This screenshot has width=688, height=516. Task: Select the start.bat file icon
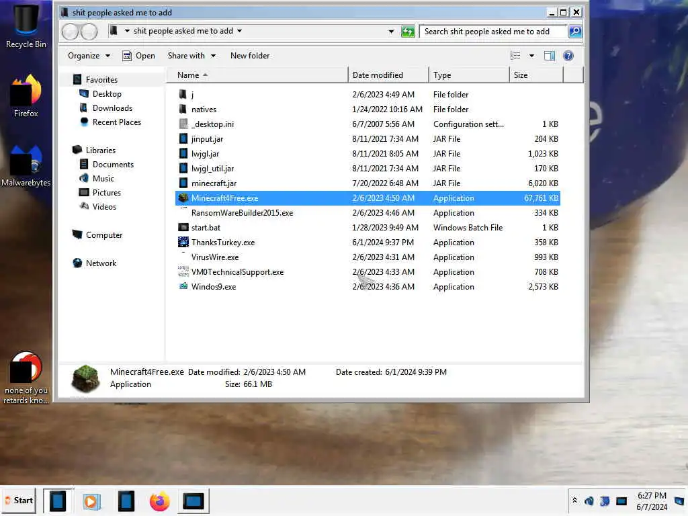[x=183, y=227]
